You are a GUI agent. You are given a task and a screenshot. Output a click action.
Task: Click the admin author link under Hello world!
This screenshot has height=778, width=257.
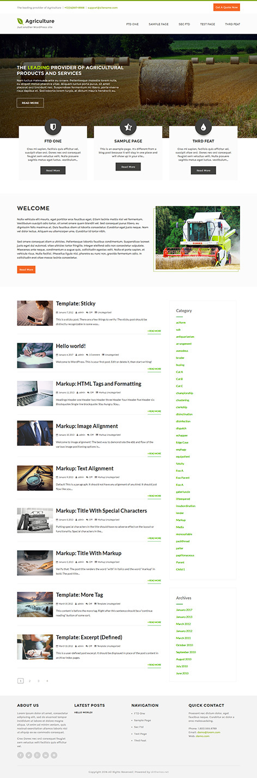81,354
